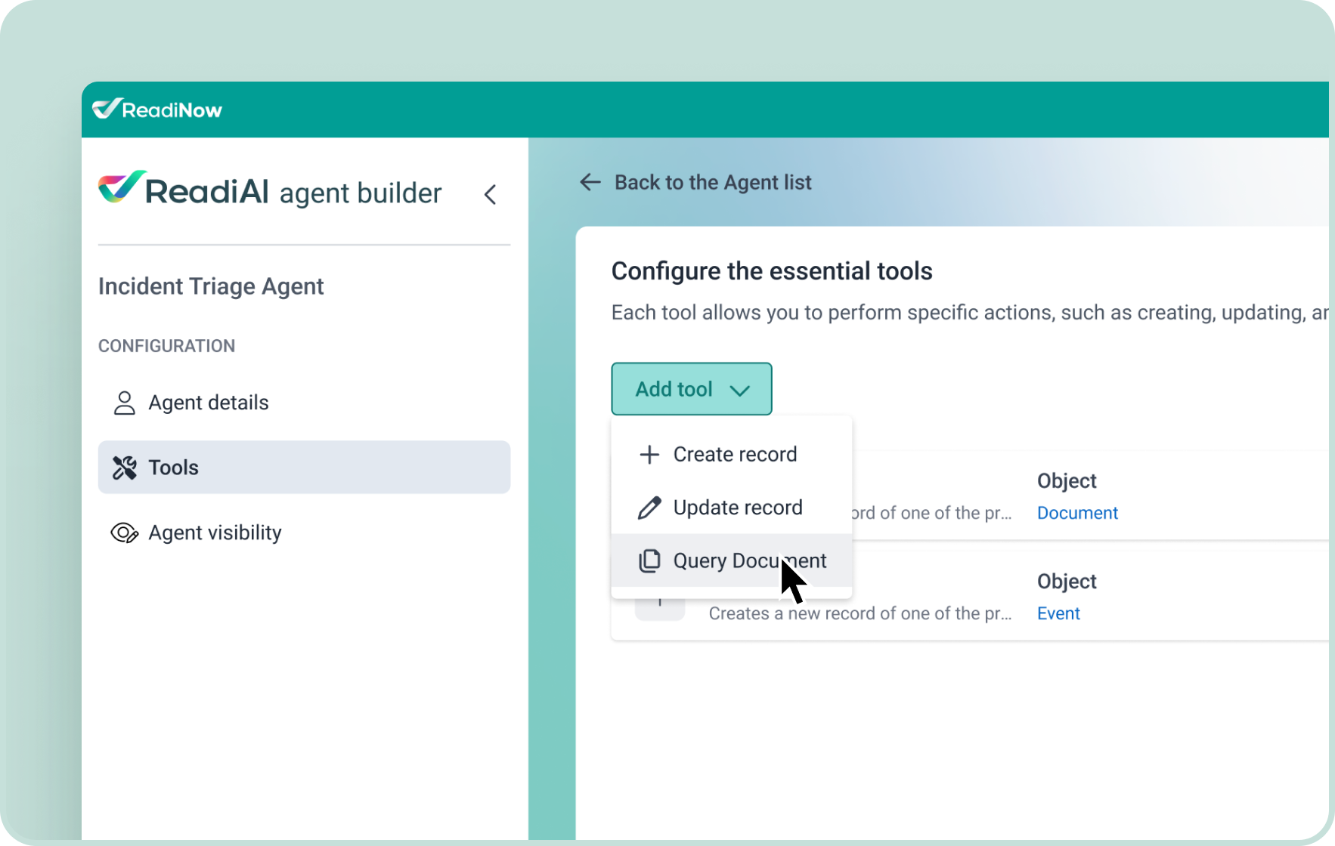Screen dimensions: 1335x846
Task: Open the Document object link
Action: tap(1076, 513)
